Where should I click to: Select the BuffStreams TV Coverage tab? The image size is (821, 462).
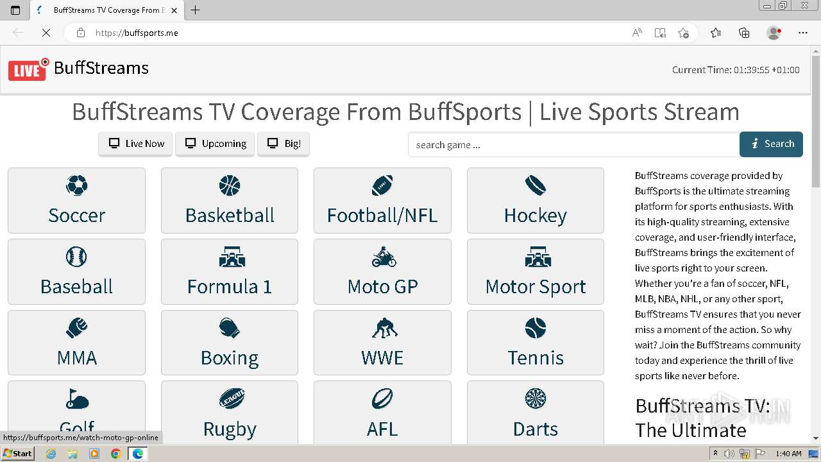coord(106,10)
